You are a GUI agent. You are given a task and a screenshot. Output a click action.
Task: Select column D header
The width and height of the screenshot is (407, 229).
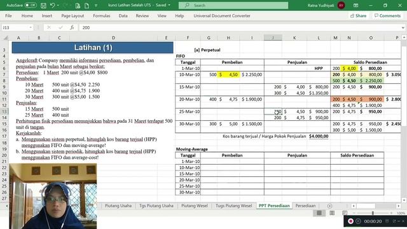(x=113, y=38)
